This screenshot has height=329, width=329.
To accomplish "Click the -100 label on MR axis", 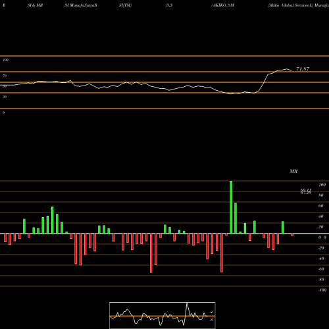I will tap(322, 290).
